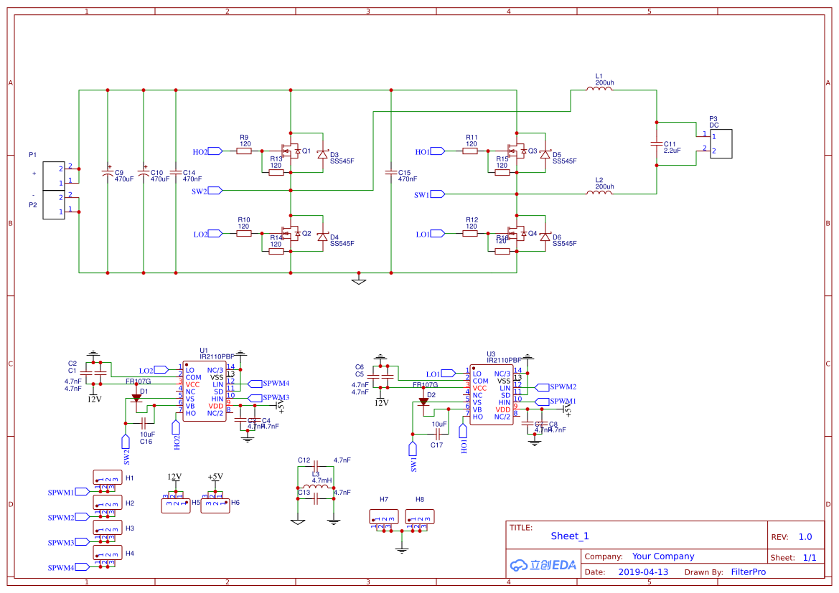The image size is (839, 593).
Task: Click the Sheet_1 title text
Action: tap(569, 536)
